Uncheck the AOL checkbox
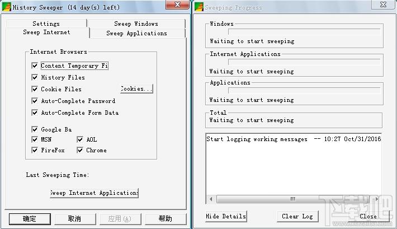The height and width of the screenshot is (229, 397). (80, 139)
